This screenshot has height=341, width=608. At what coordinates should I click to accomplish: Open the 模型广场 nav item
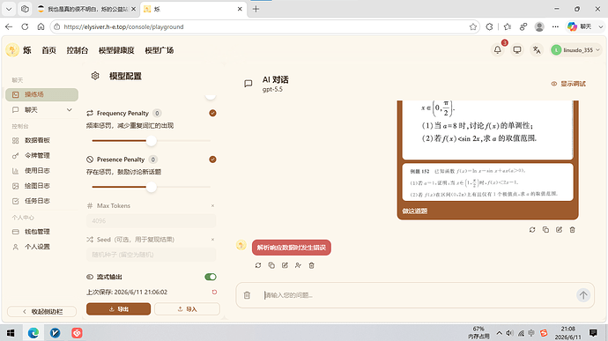tap(159, 50)
